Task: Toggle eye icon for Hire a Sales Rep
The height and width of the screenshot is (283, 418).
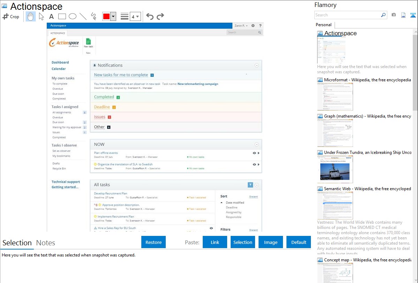Action: tap(211, 228)
